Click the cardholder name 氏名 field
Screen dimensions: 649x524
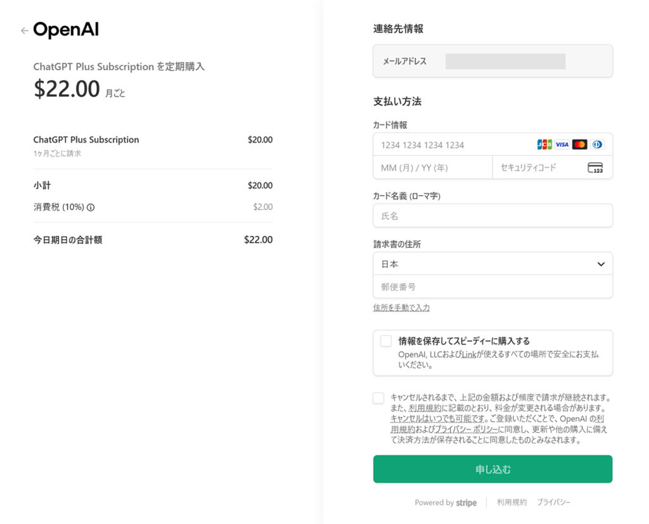coord(492,216)
